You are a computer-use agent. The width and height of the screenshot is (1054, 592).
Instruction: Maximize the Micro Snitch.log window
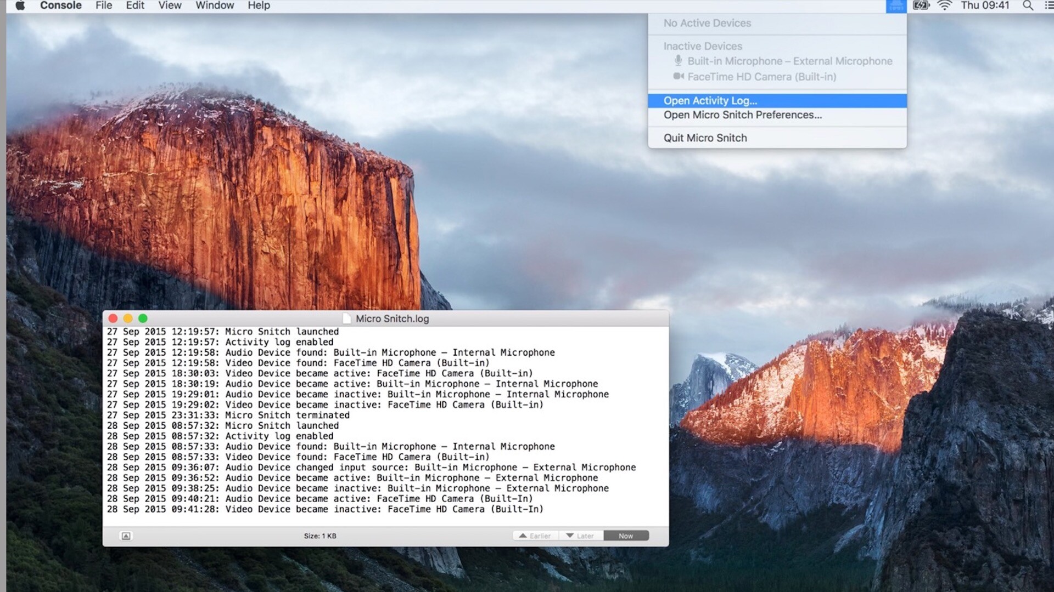[143, 318]
